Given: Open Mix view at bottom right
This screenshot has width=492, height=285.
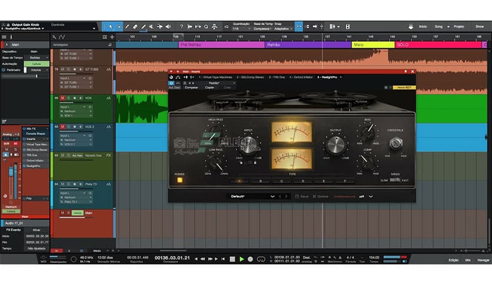Looking at the screenshot, I should point(468,260).
